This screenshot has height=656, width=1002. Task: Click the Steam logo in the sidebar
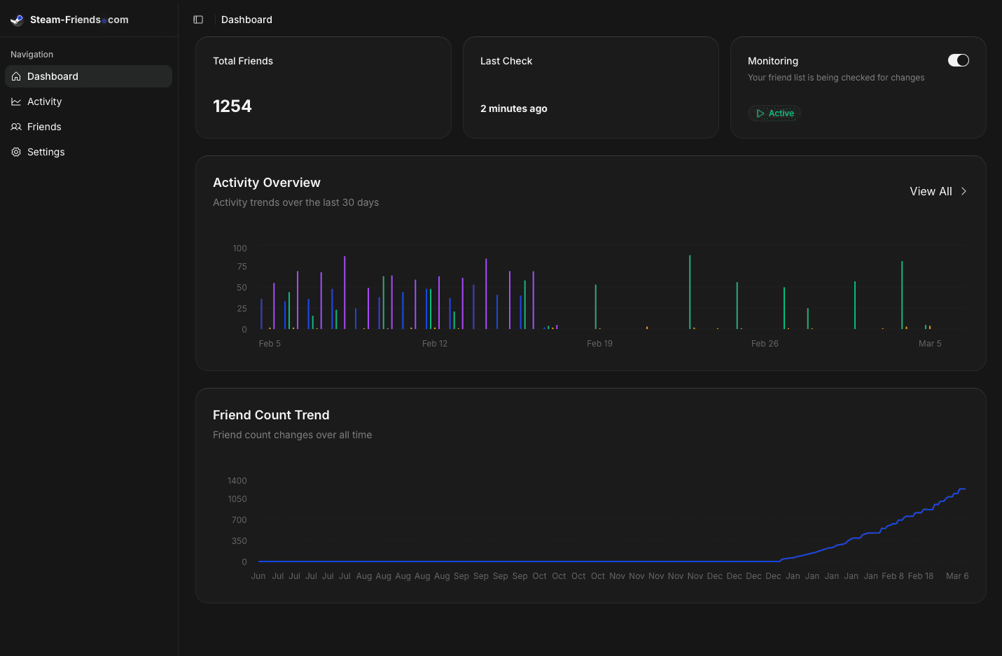[17, 20]
